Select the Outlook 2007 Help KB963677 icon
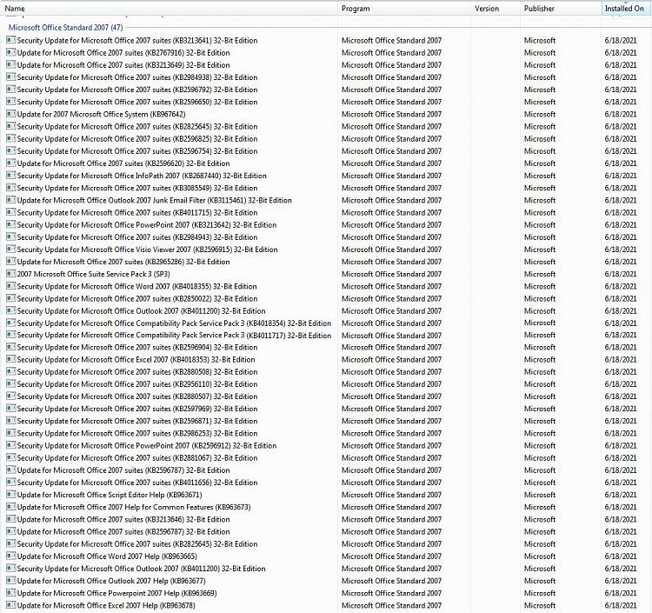 click(10, 581)
